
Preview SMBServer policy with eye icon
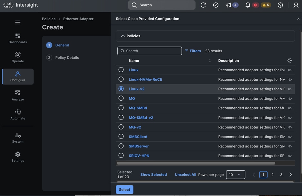(290, 146)
